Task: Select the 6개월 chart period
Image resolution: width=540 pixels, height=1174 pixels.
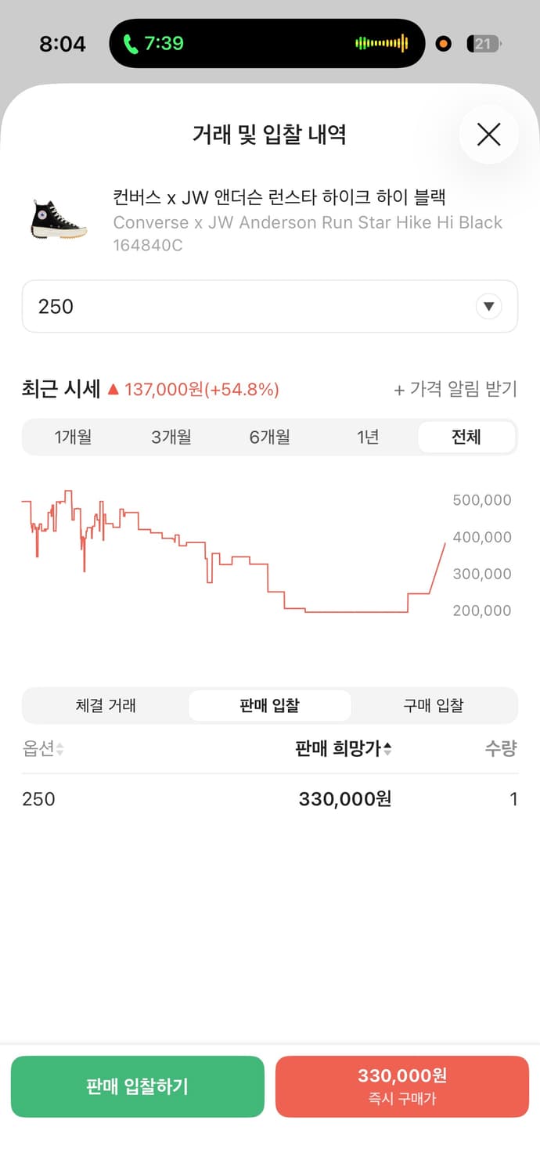Action: [270, 437]
